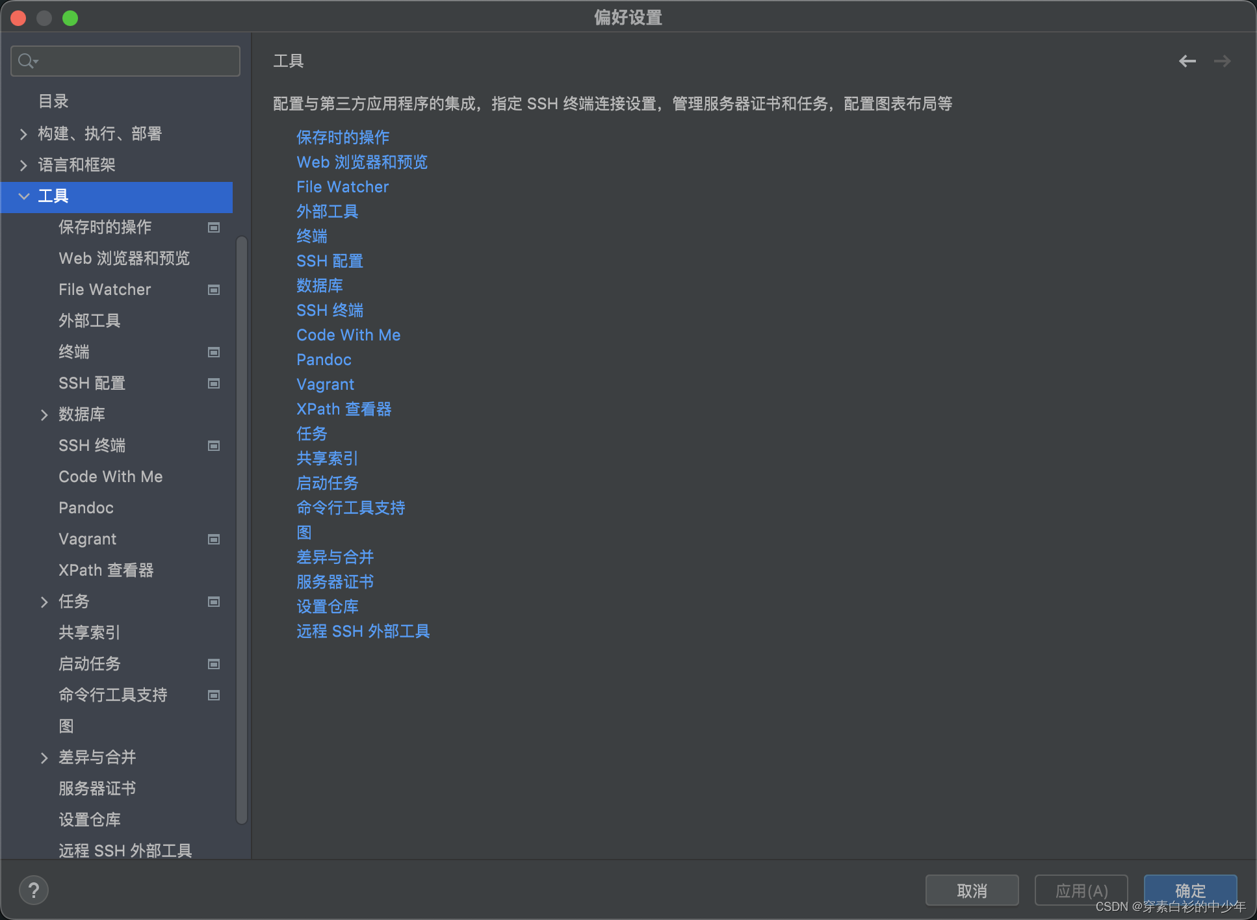This screenshot has width=1257, height=920.
Task: Click the square indicator icon next to 保存时的操作
Action: click(x=213, y=227)
